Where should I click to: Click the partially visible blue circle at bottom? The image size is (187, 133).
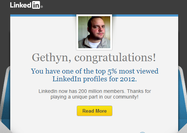coord(142,132)
